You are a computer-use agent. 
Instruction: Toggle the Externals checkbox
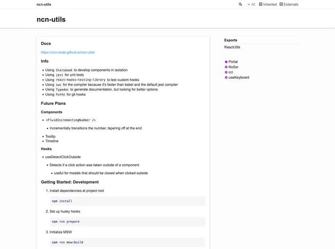(281, 4)
